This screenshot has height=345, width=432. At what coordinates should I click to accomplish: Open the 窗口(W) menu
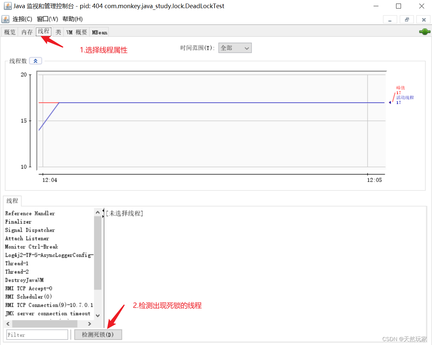47,19
